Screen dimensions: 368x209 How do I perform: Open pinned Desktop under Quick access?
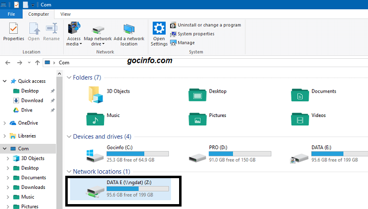[30, 91]
